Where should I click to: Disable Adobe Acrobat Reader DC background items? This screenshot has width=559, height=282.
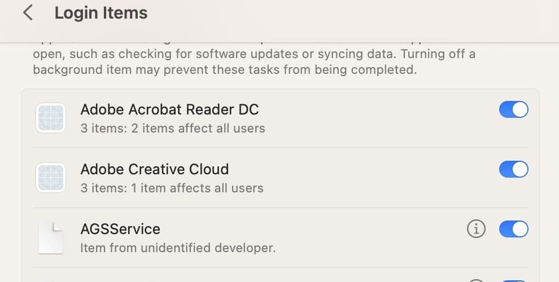(513, 109)
